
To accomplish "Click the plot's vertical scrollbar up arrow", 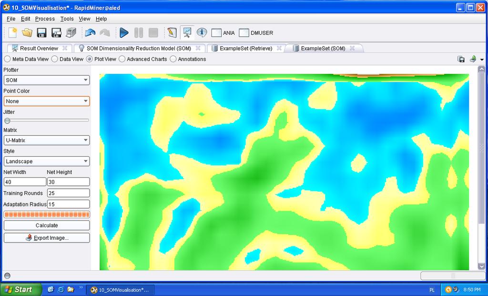I will tap(481, 69).
